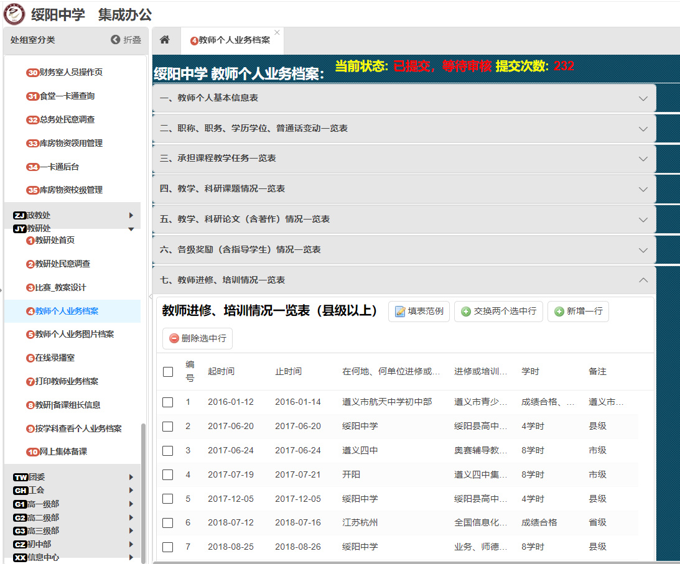680x564 pixels.
Task: Check the row 1 checkbox for 2016-01-12
Action: [x=168, y=402]
